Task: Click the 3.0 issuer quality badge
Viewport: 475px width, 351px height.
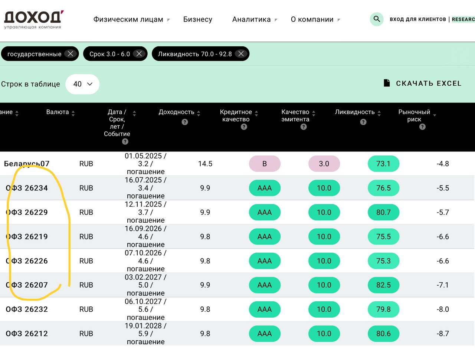Action: click(324, 164)
